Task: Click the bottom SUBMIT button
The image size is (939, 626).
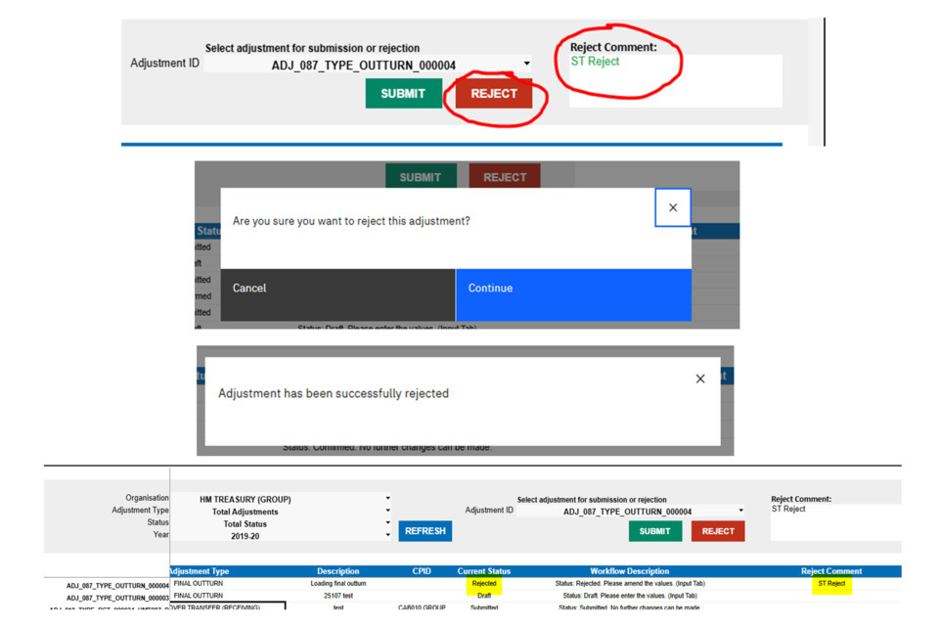Action: (x=654, y=531)
